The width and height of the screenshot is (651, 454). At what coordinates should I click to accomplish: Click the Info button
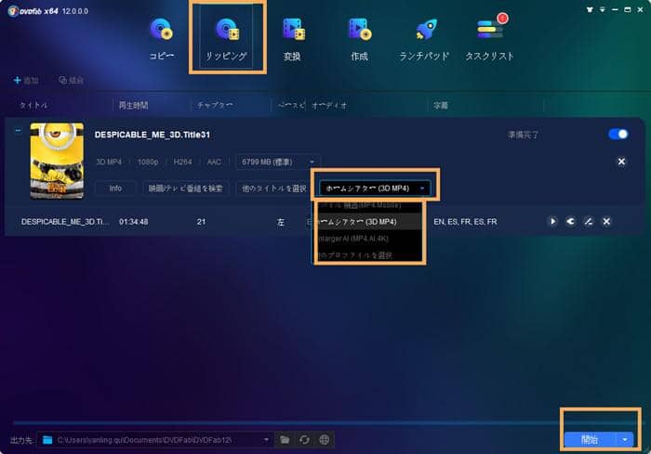(115, 188)
